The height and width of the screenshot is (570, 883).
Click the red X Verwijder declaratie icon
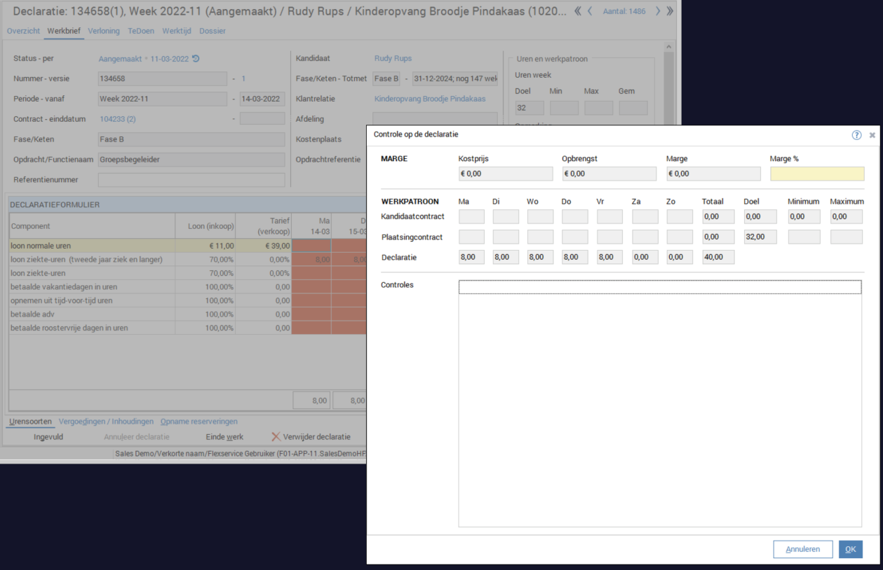276,437
